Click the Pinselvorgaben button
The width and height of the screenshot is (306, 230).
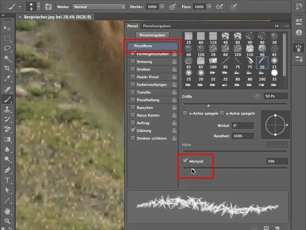[x=152, y=35]
